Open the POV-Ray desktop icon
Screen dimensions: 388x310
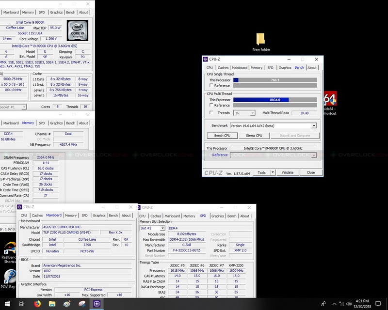click(8, 279)
